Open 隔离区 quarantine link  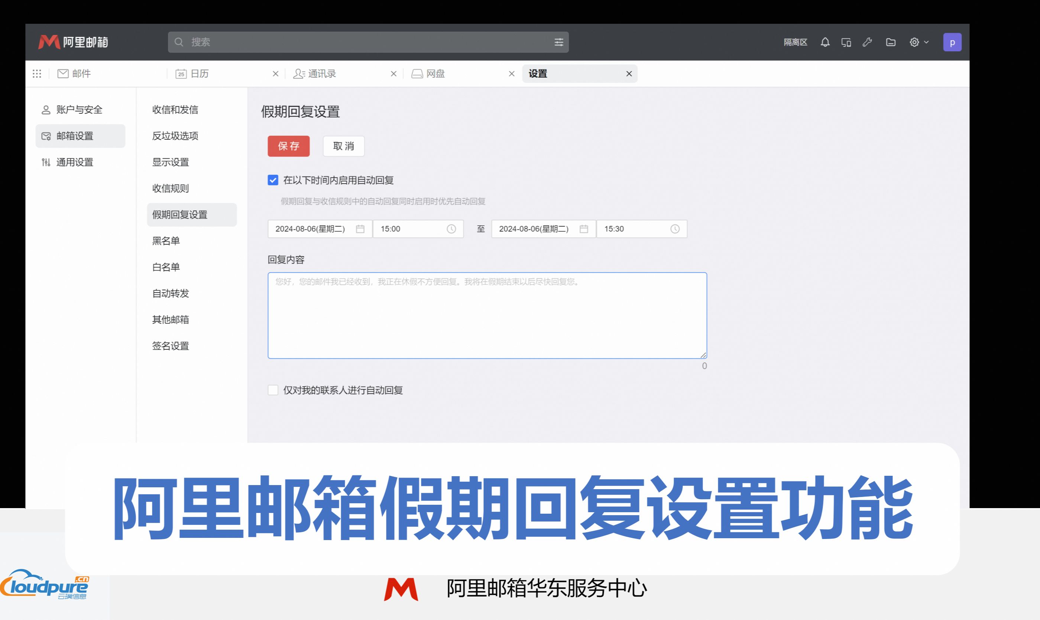pyautogui.click(x=796, y=42)
